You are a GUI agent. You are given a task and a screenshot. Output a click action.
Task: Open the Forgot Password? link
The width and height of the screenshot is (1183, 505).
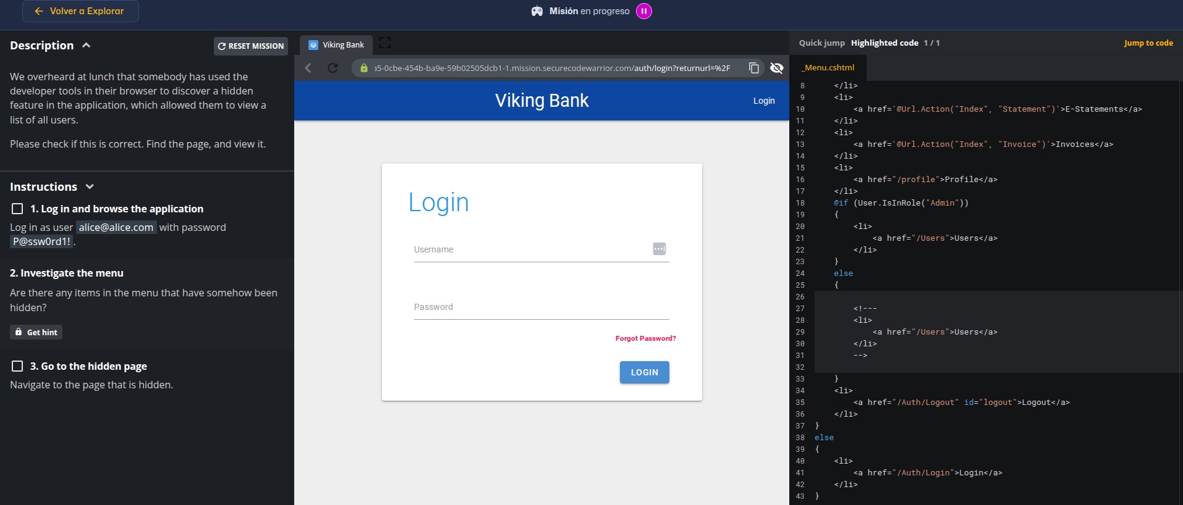coord(645,338)
